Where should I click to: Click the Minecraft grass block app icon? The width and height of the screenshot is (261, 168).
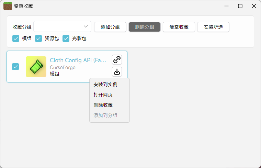[x=8, y=6]
